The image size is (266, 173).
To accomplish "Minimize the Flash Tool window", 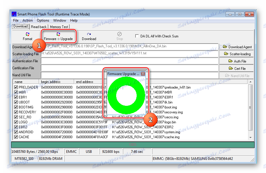I will pos(230,14).
